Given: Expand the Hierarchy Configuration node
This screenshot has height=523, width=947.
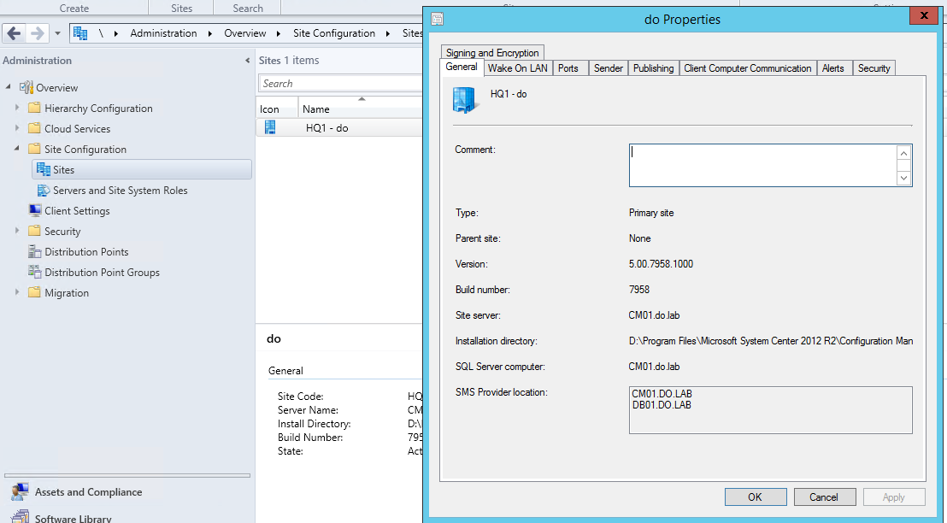Looking at the screenshot, I should pos(17,108).
